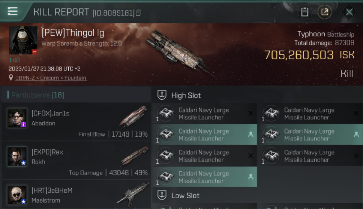Open the hamburger menu icon
This screenshot has width=363, height=209.
click(13, 11)
